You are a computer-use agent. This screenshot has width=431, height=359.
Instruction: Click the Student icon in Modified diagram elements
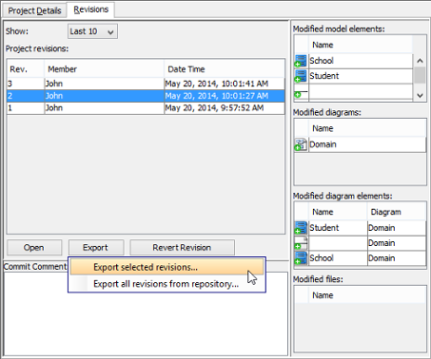click(301, 228)
